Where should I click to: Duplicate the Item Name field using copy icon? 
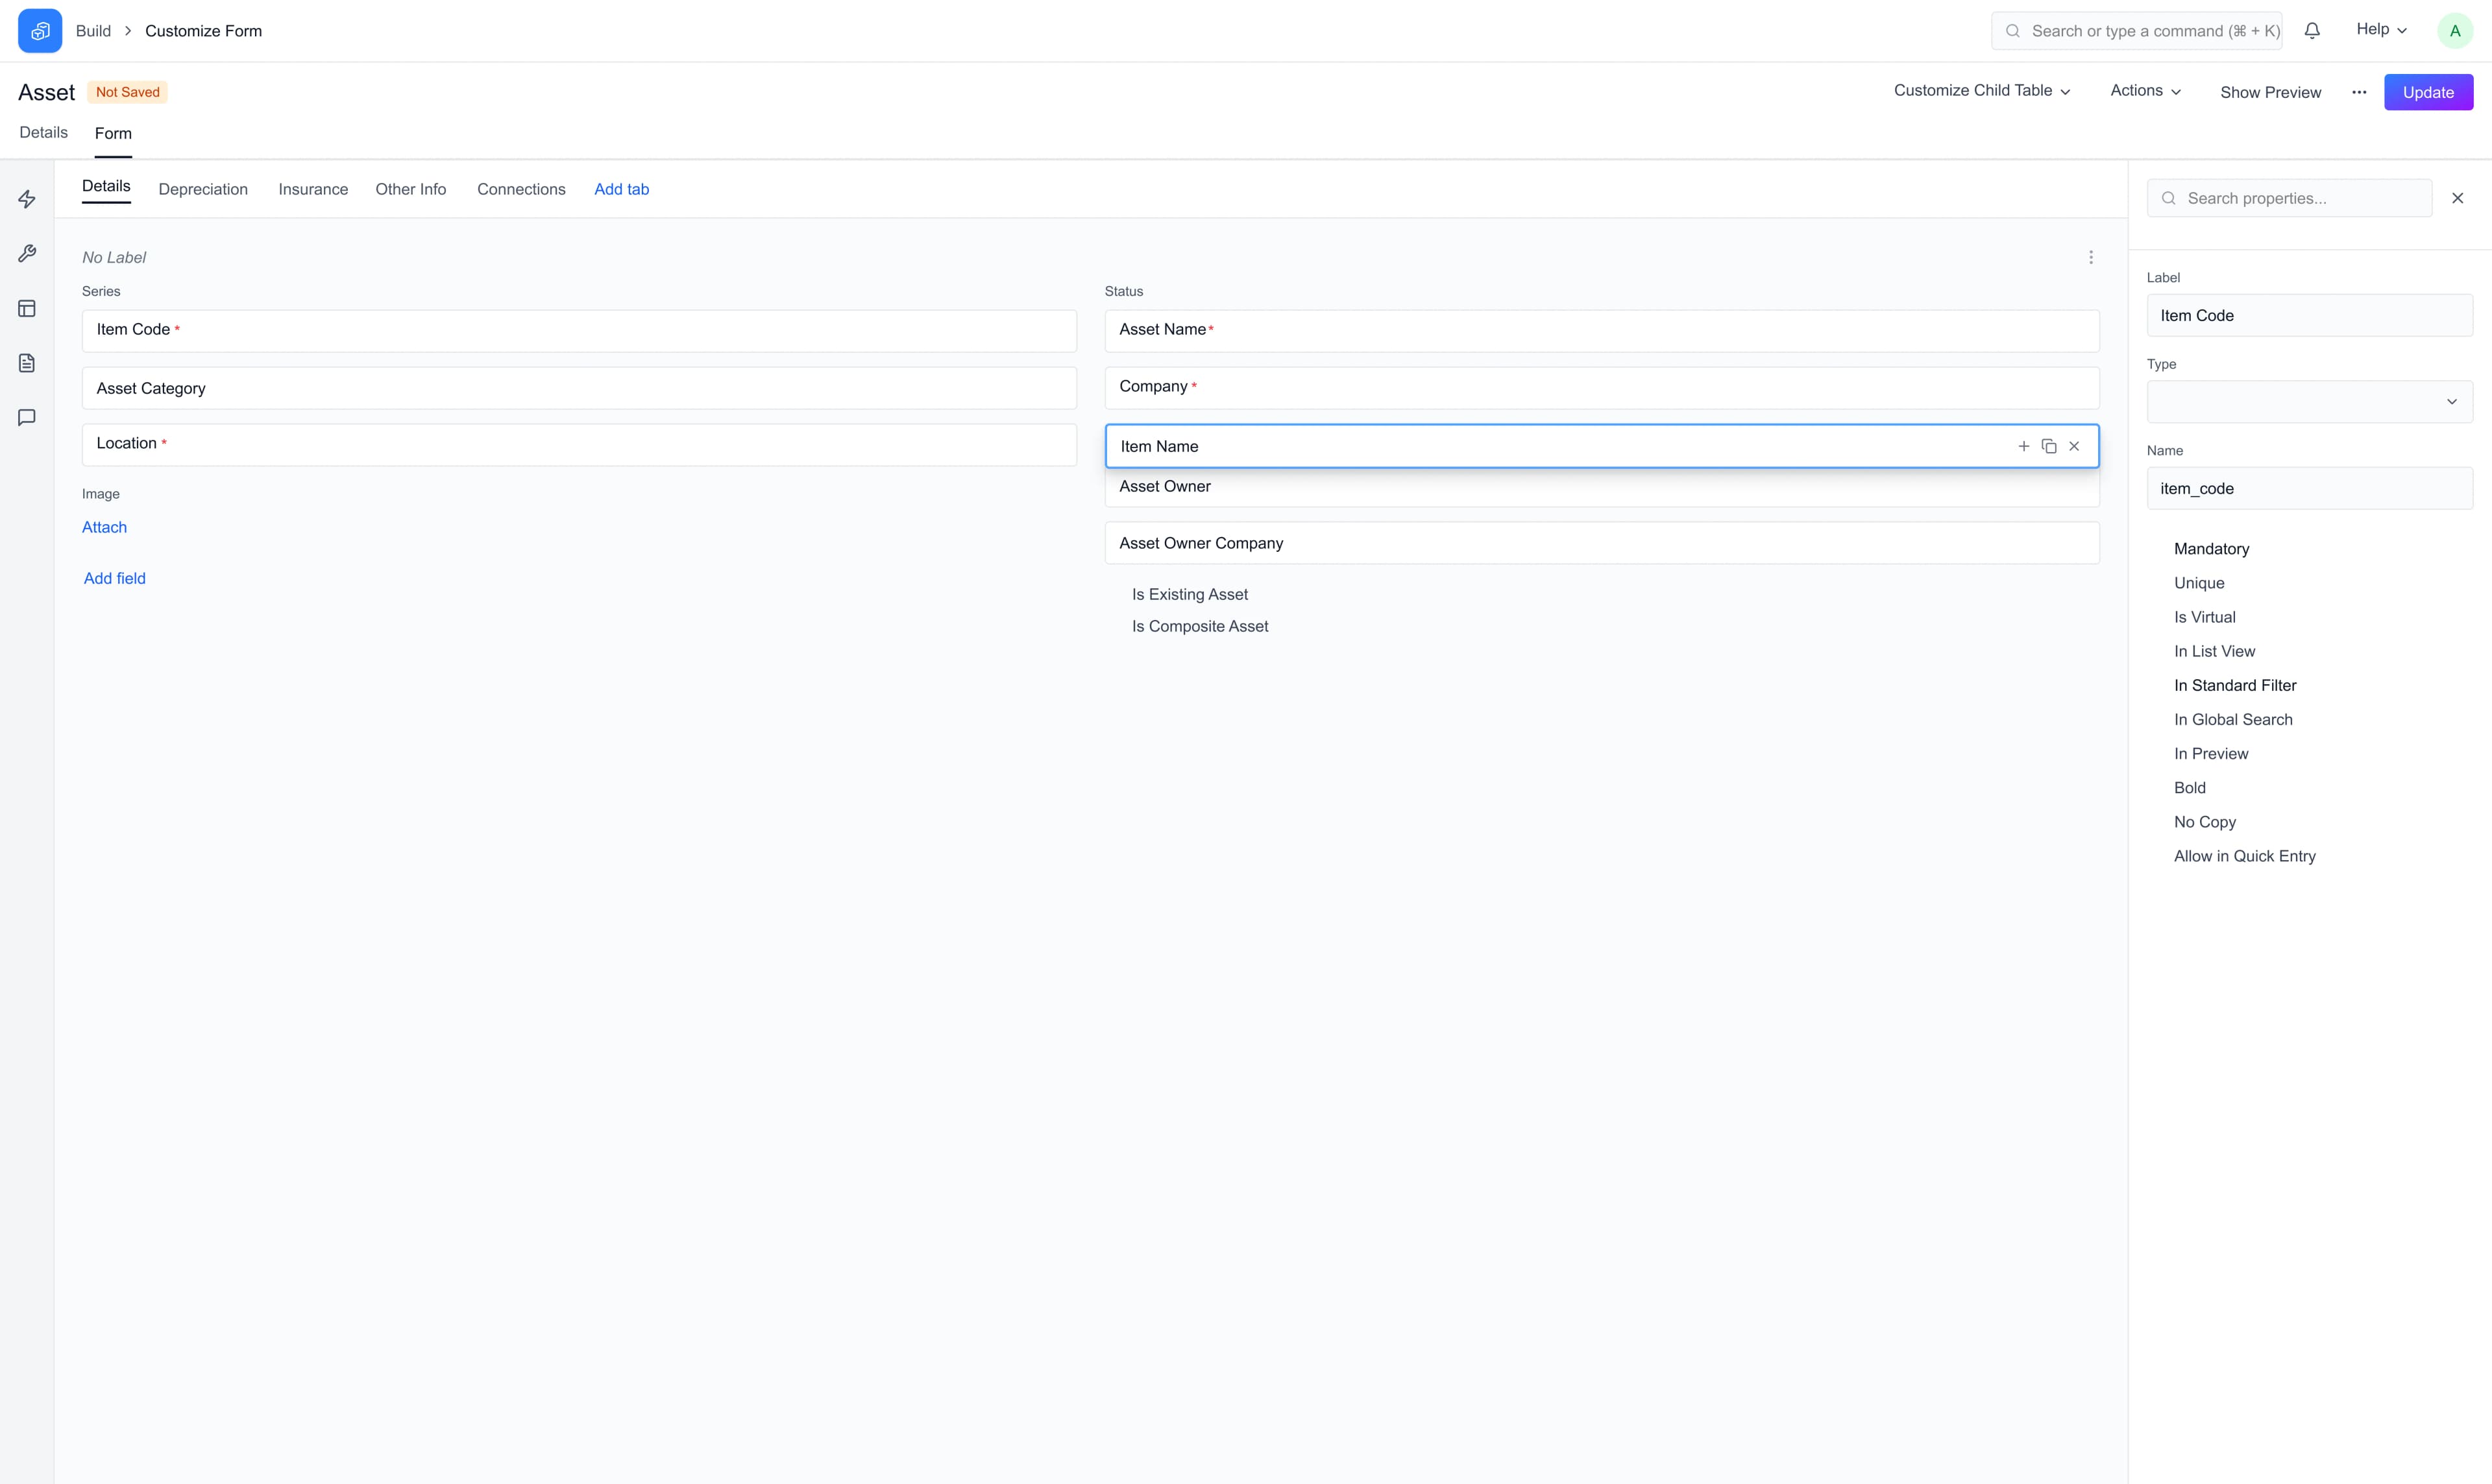point(2049,446)
